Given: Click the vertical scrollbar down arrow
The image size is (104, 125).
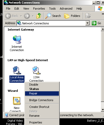Looking at the screenshot, I should click(x=102, y=109).
